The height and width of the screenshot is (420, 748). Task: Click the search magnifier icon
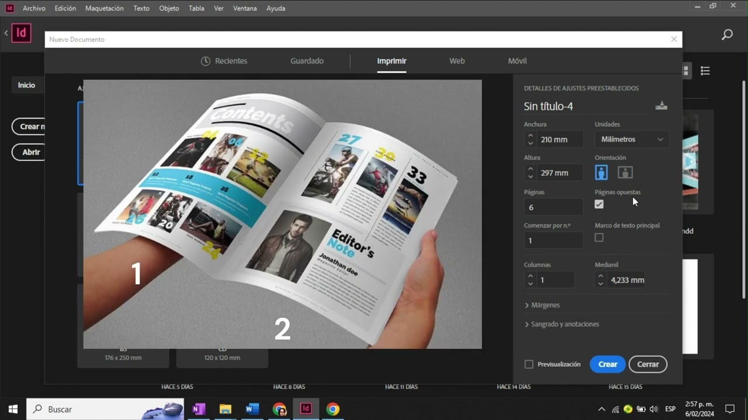coord(727,34)
